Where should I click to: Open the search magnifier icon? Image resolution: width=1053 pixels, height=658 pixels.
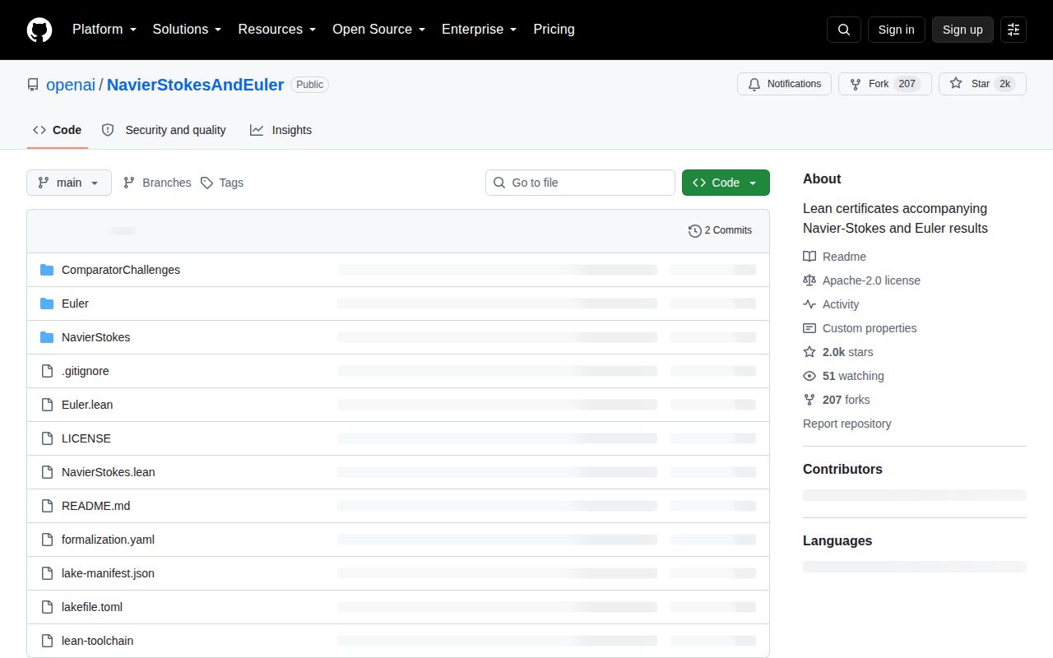(844, 30)
